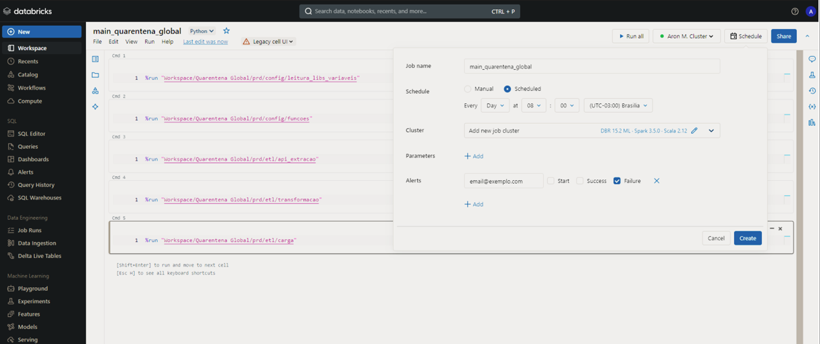Click the New button in sidebar

coord(42,32)
